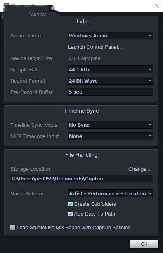Expand the Sample Rate dropdown
Viewport: 163px width, 253px height.
[x=110, y=69]
